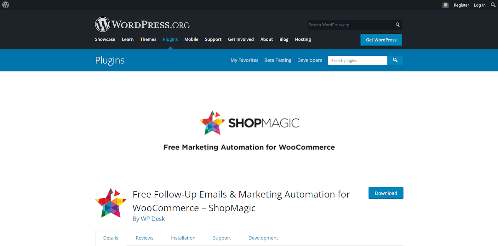The width and height of the screenshot is (498, 246).
Task: Switch to the Reviews tab
Action: click(145, 238)
